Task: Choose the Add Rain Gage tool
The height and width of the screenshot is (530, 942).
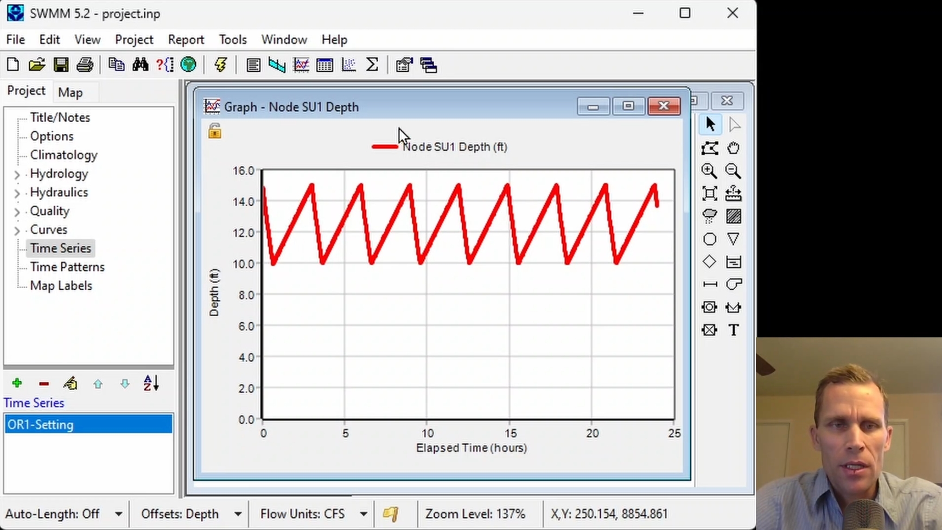Action: tap(709, 216)
